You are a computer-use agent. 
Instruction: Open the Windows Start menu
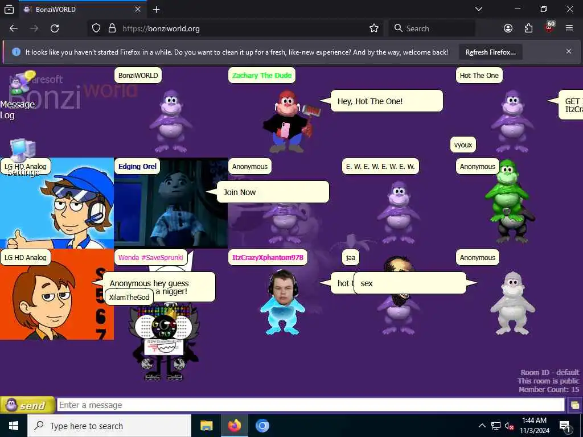[x=14, y=426]
